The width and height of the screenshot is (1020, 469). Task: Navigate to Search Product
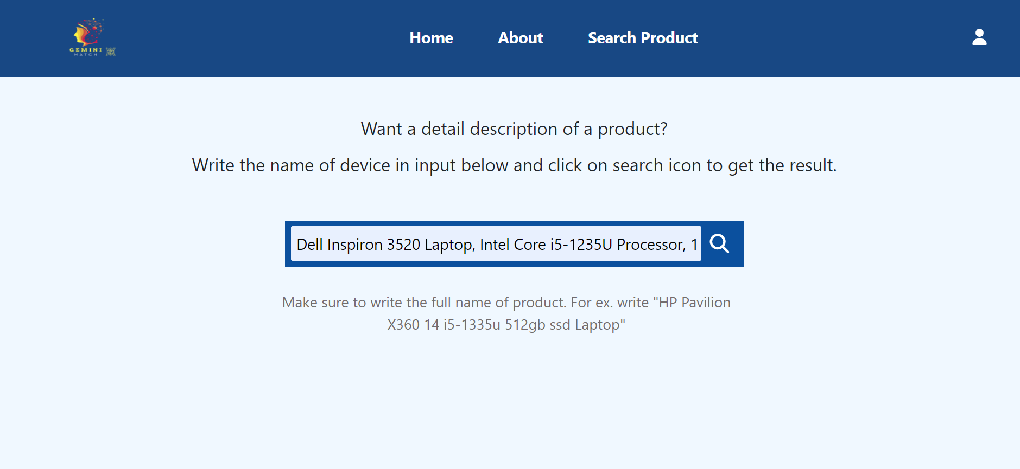[643, 38]
